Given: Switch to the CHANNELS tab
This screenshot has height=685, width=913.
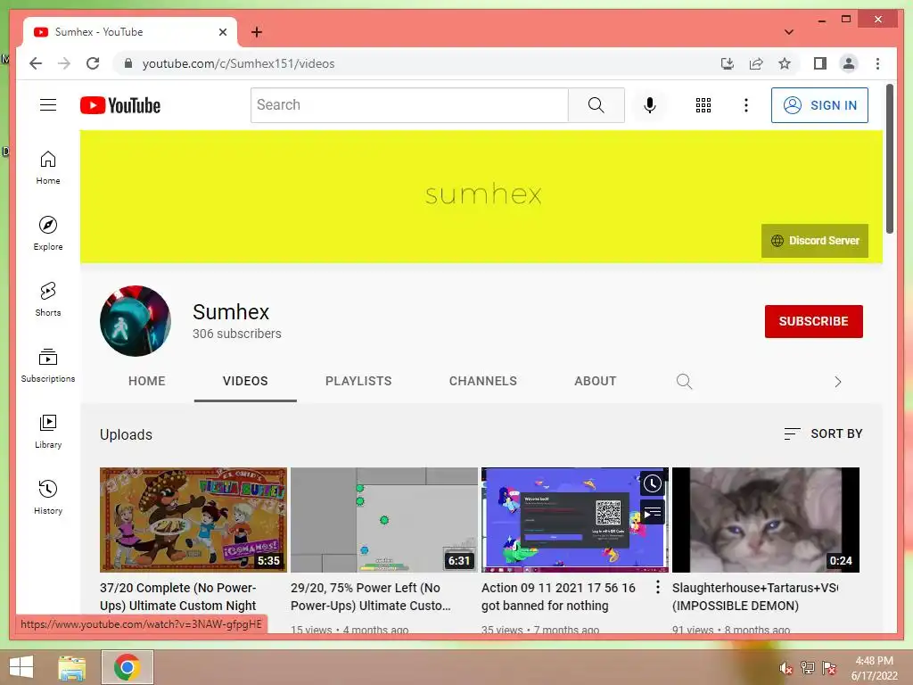Looking at the screenshot, I should (482, 381).
